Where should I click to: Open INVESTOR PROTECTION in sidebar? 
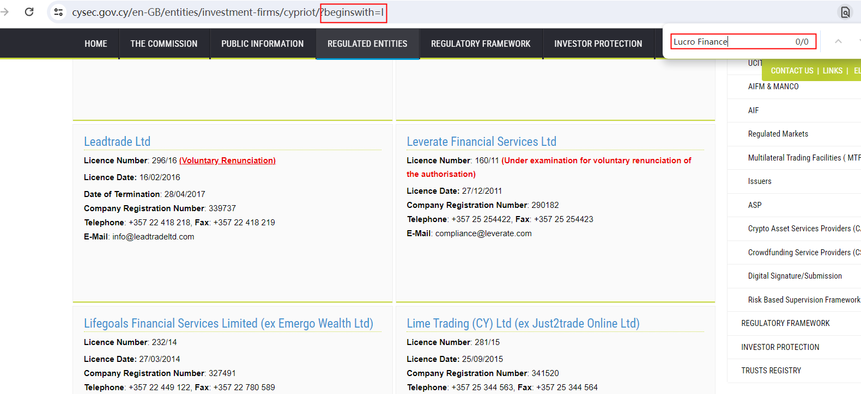pos(780,347)
